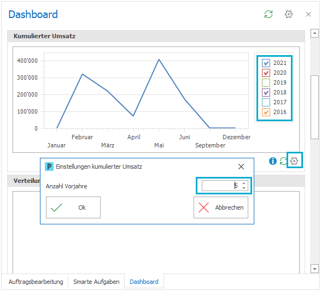The image size is (321, 291).
Task: Increase Anzahl Vorjahre with up arrow
Action: tap(244, 183)
